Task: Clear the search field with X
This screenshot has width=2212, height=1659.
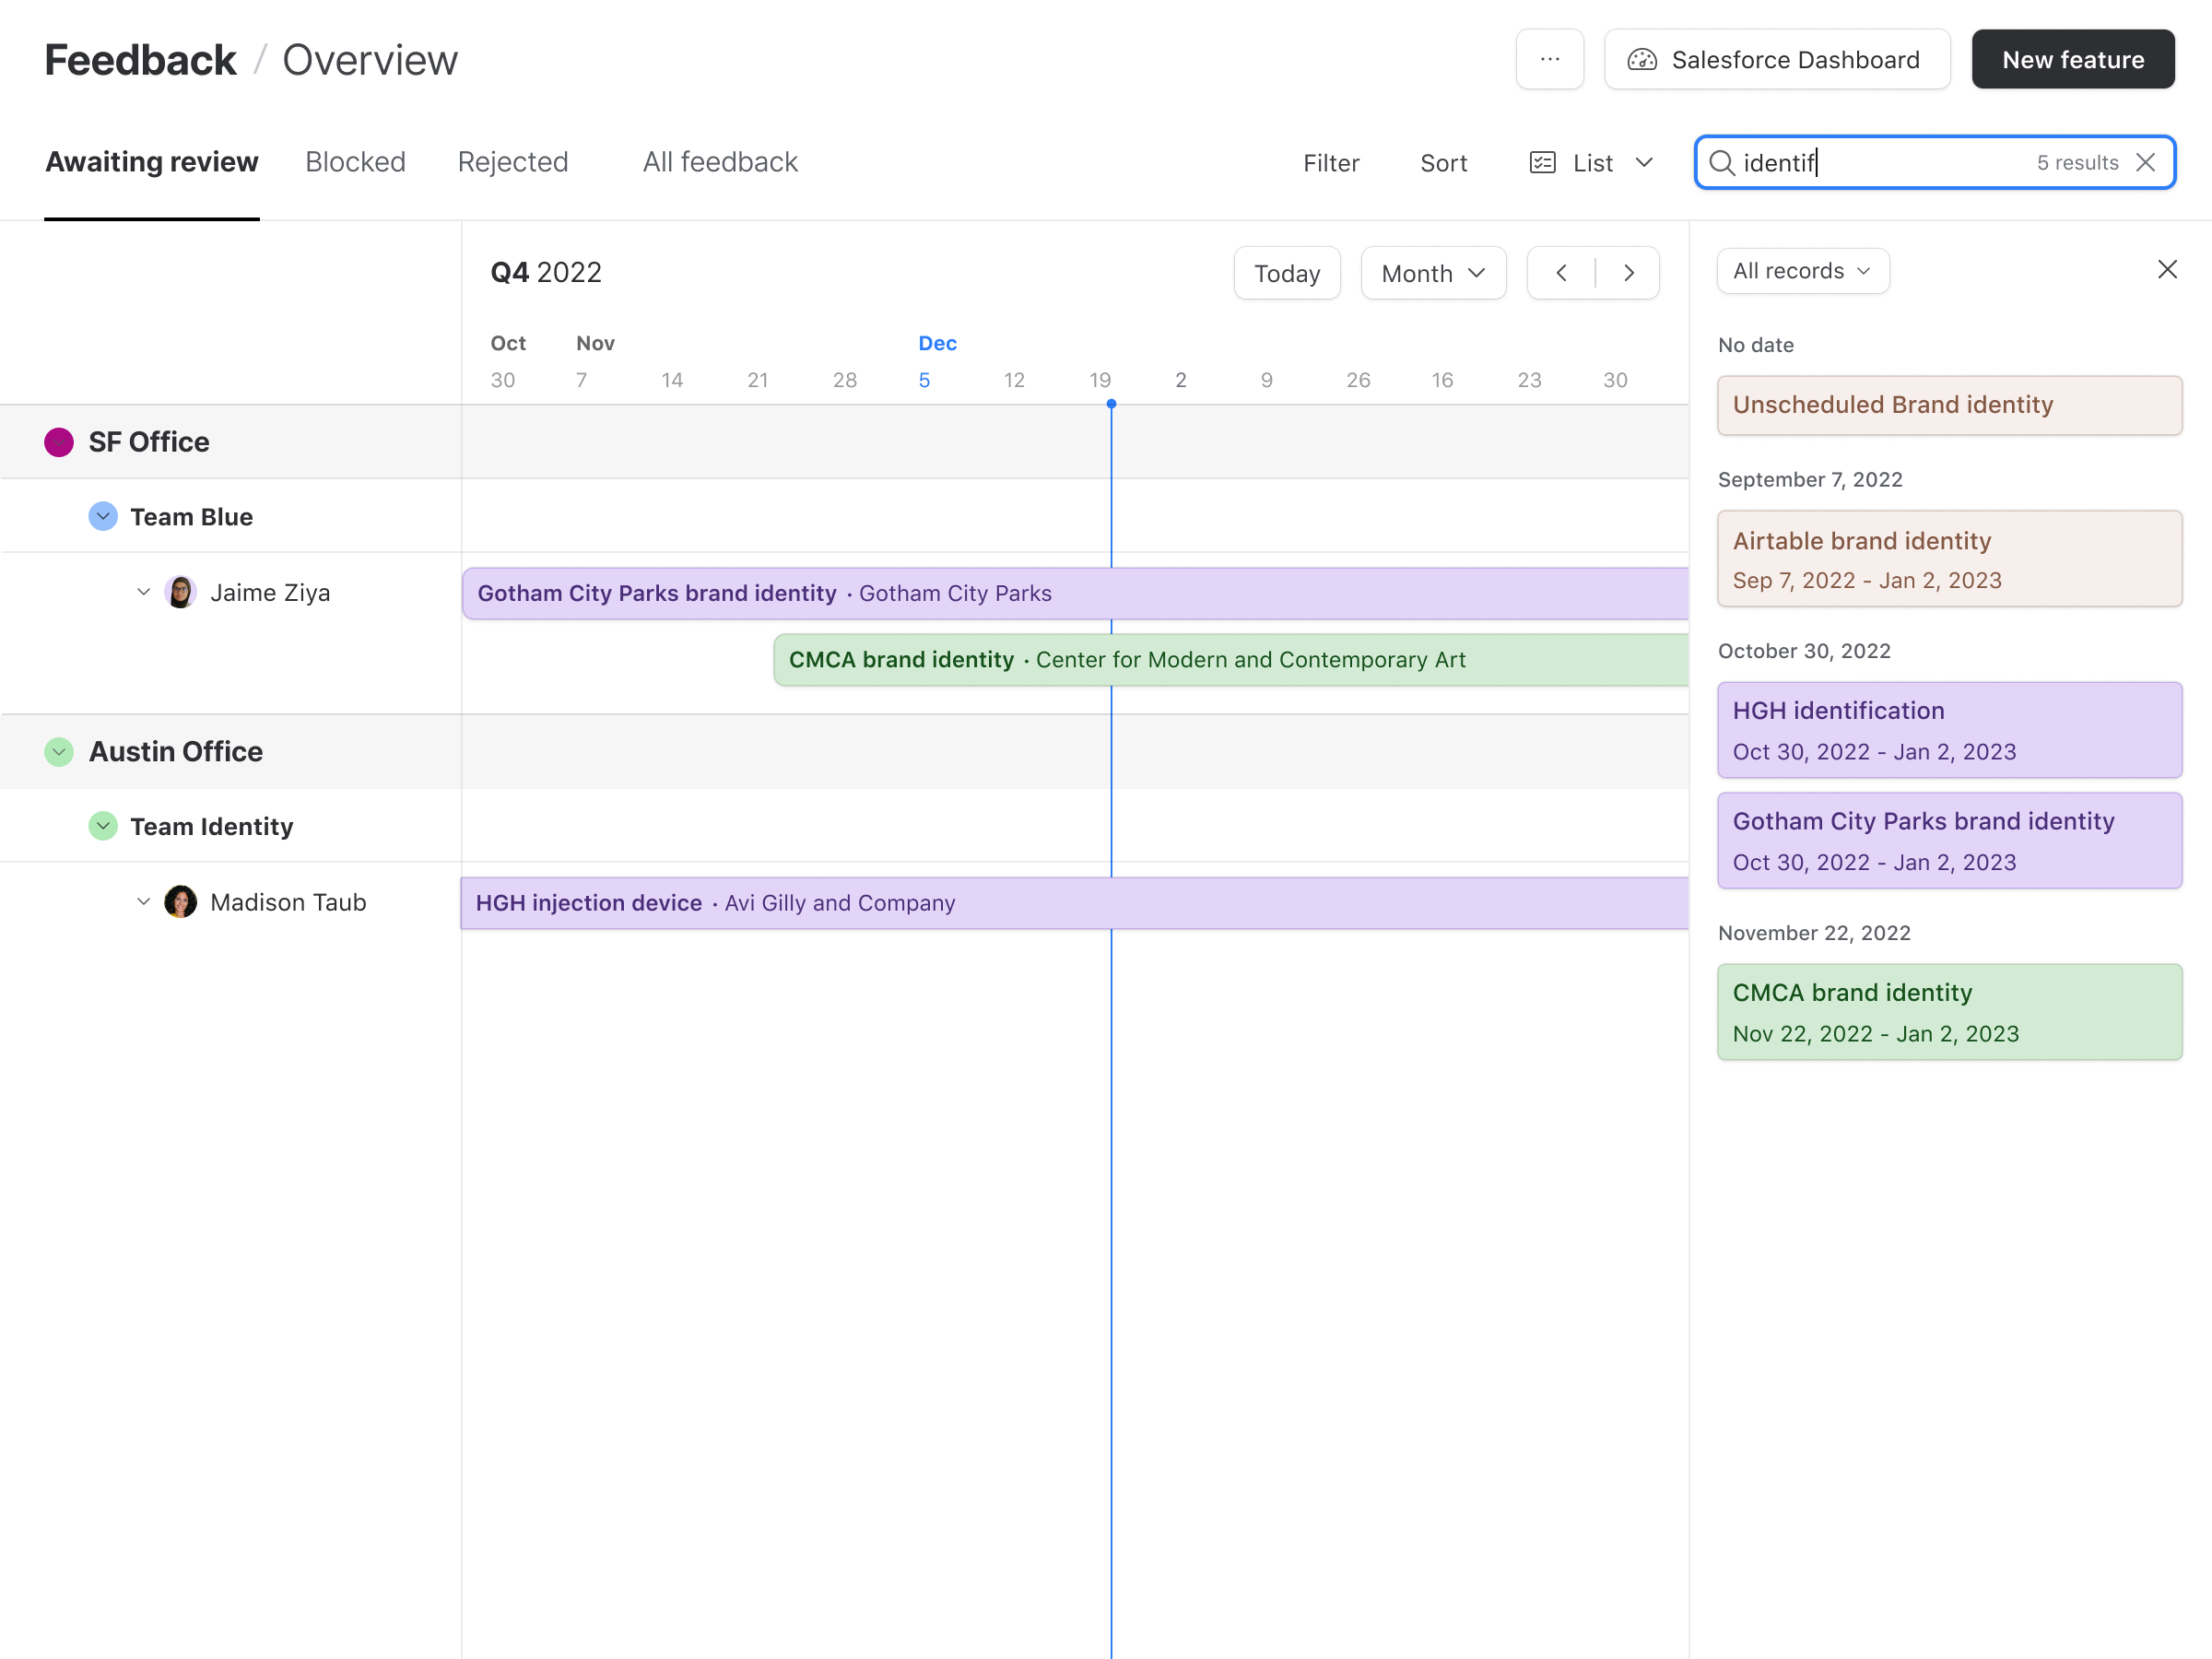Action: 2145,162
